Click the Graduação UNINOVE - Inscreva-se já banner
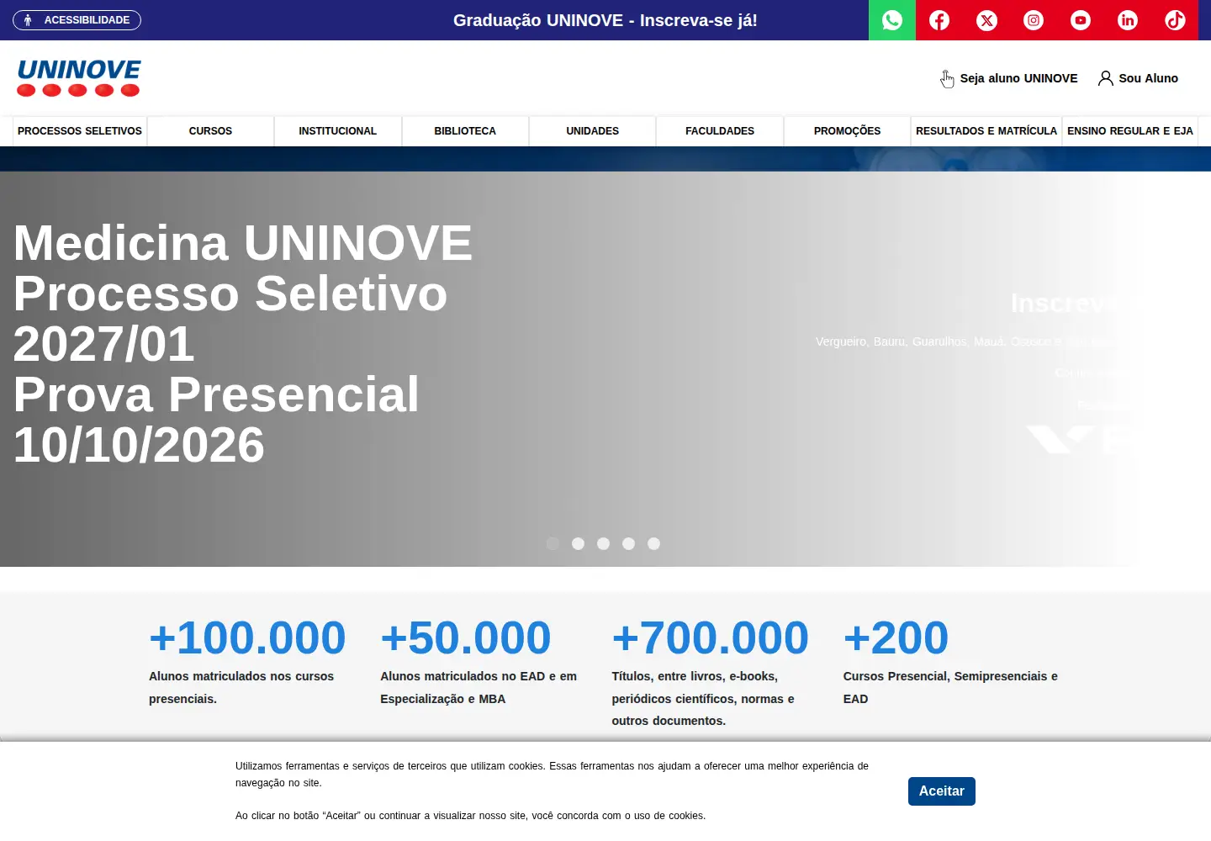The width and height of the screenshot is (1211, 841). (x=605, y=20)
